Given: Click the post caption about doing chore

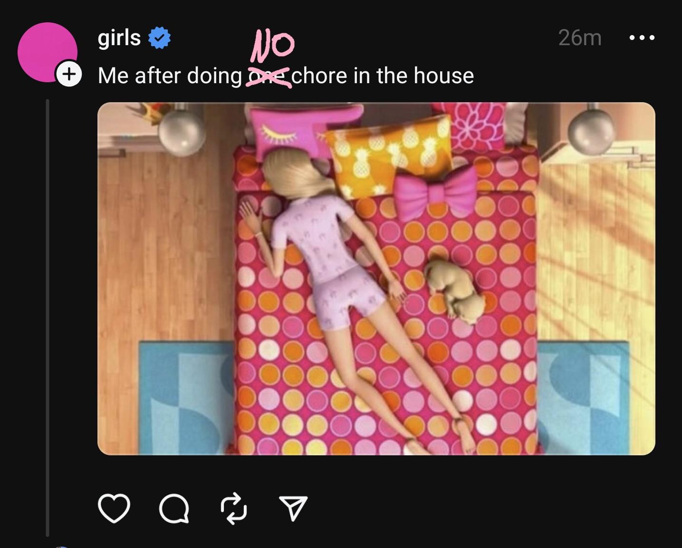Looking at the screenshot, I should click(286, 76).
